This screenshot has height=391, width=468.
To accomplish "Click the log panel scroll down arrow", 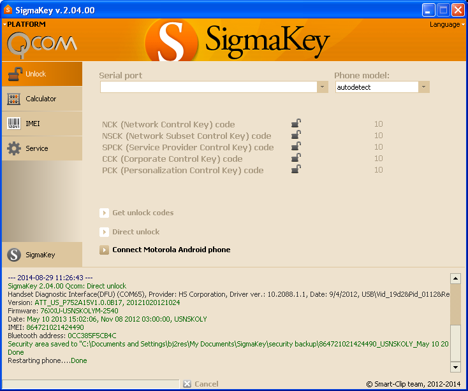I will point(455,367).
